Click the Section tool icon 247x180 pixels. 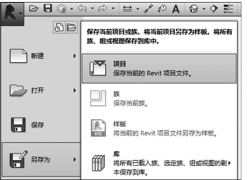(214, 8)
